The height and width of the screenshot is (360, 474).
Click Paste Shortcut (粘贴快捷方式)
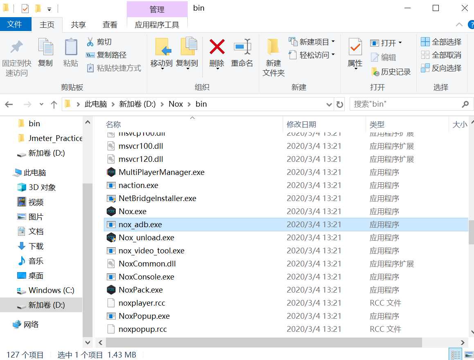point(114,68)
